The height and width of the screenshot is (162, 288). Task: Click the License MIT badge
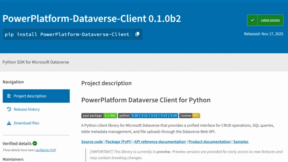[189, 115]
